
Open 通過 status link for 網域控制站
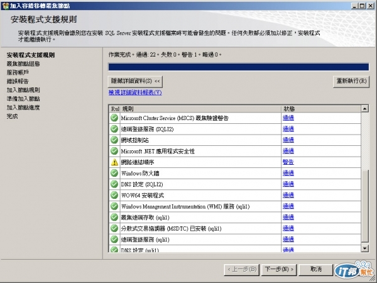coord(288,140)
